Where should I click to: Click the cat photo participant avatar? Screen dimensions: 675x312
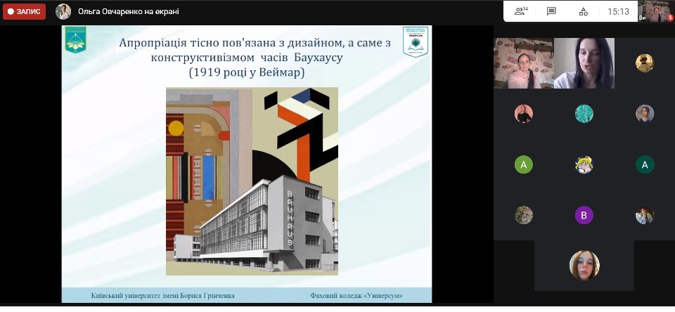(523, 215)
